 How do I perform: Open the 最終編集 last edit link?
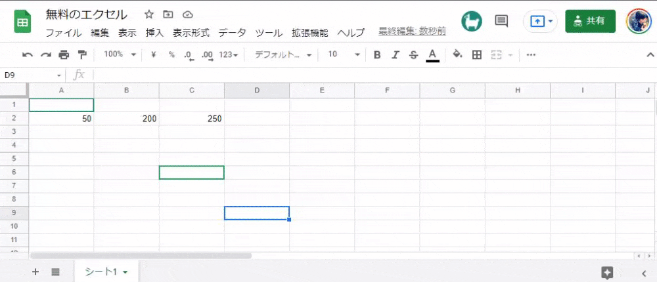click(412, 31)
